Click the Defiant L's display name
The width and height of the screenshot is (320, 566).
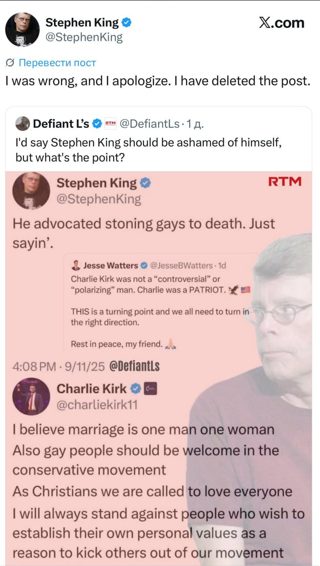click(x=61, y=124)
